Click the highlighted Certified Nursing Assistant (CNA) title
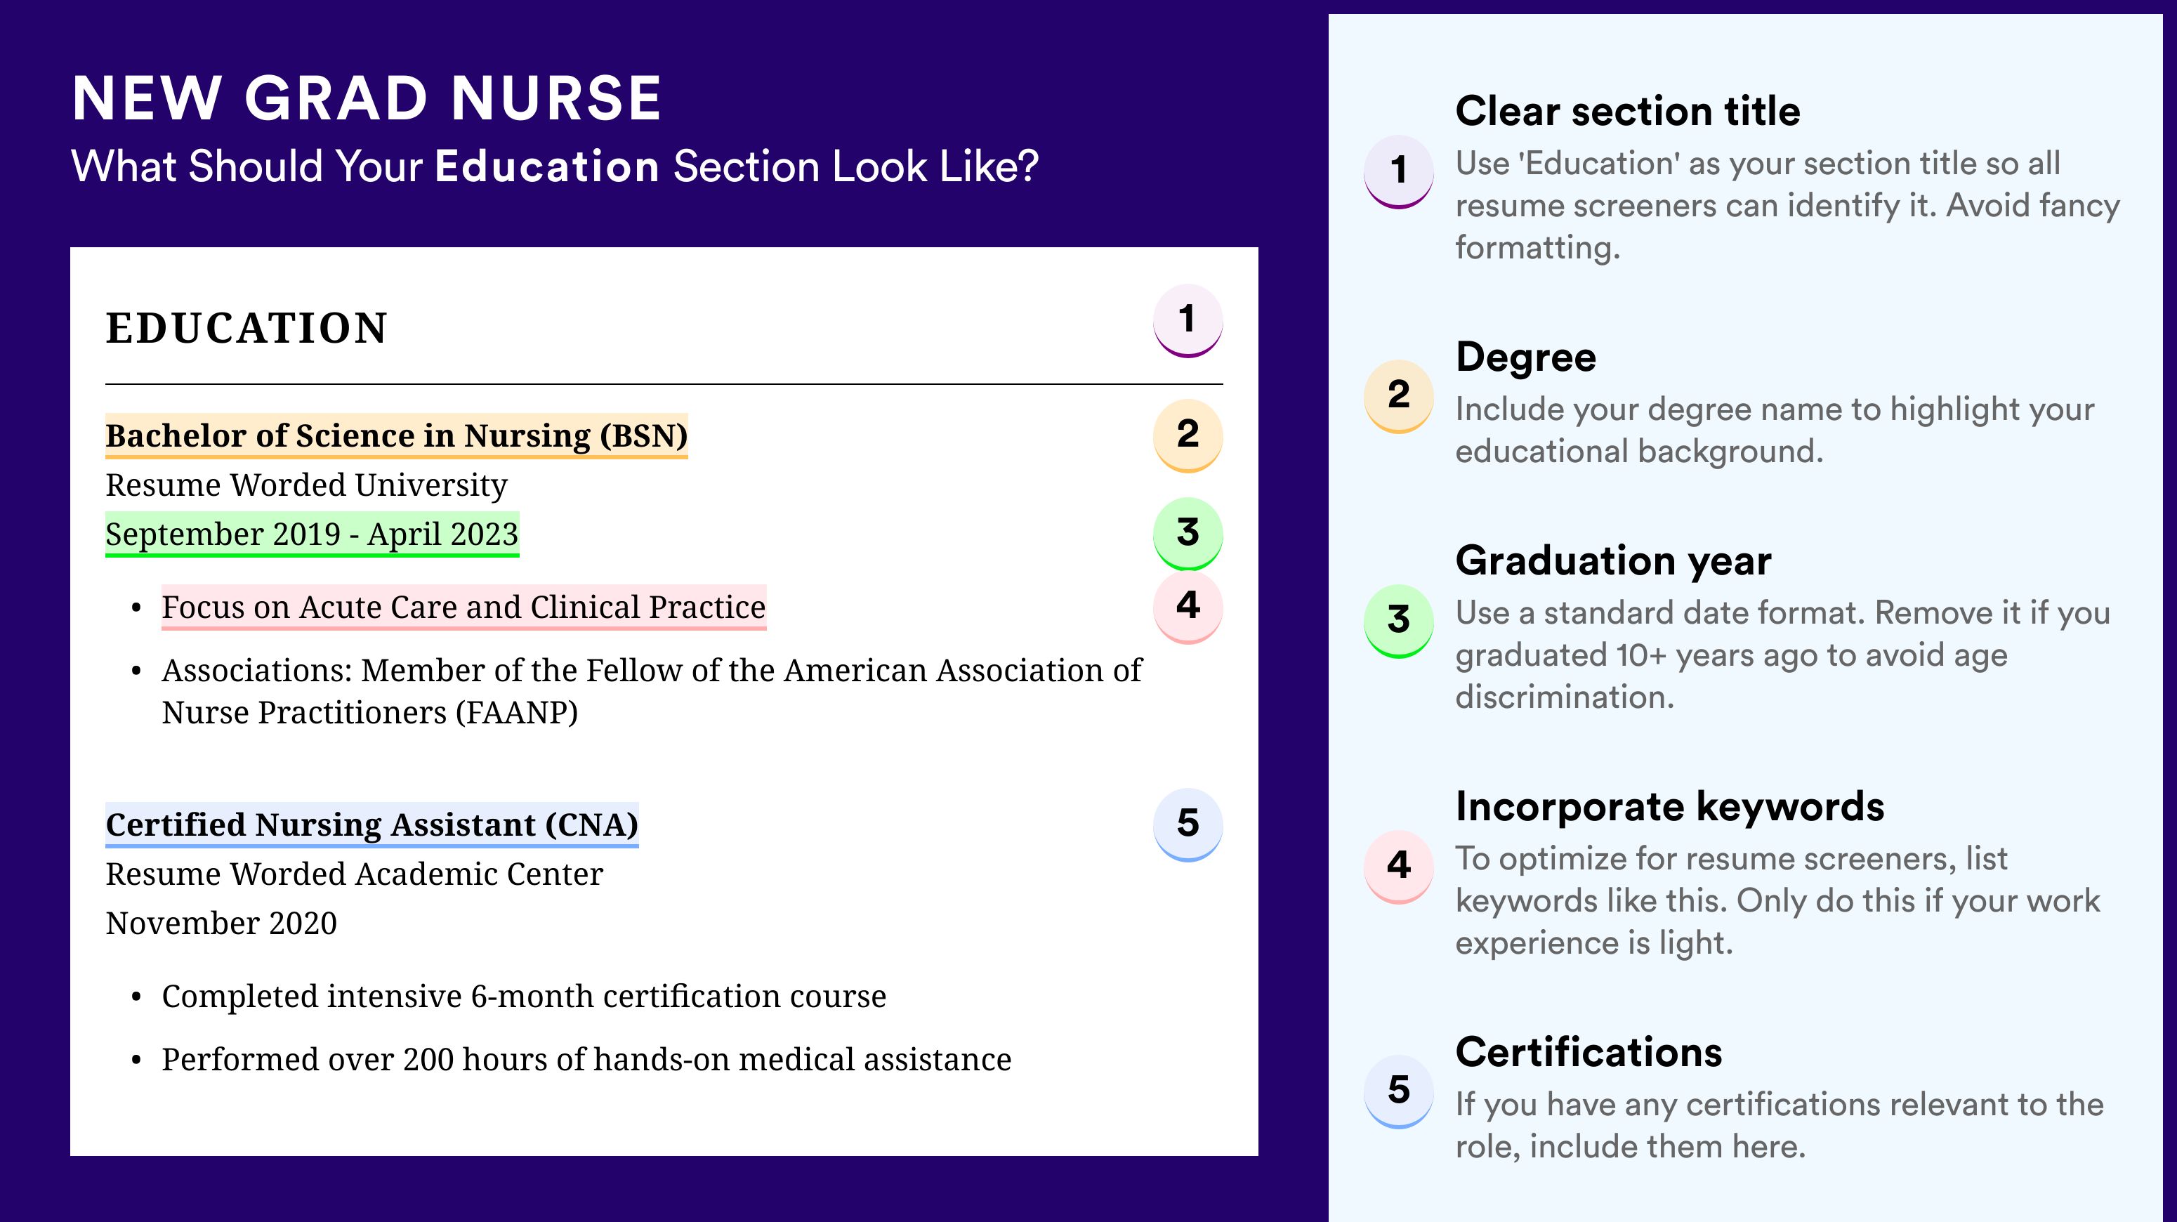Image resolution: width=2177 pixels, height=1222 pixels. (x=372, y=824)
